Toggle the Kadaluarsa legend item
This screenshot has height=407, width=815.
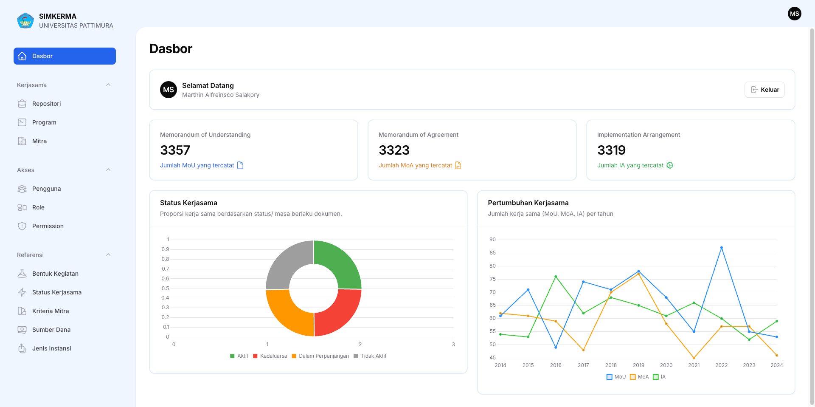tap(270, 356)
